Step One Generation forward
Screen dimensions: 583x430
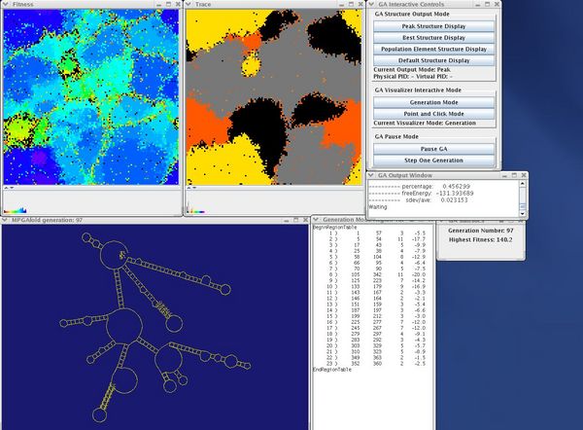coord(434,160)
